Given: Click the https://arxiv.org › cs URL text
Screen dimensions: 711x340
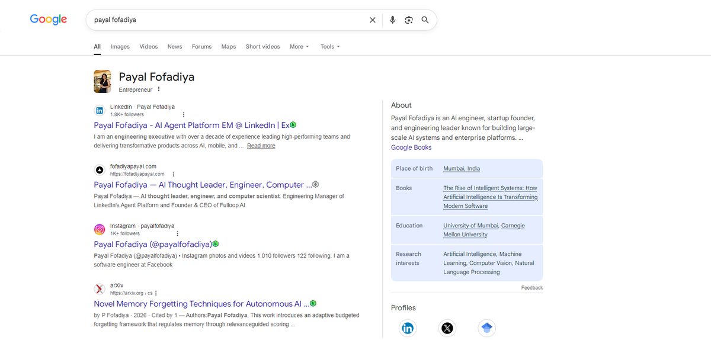Looking at the screenshot, I should tap(131, 293).
